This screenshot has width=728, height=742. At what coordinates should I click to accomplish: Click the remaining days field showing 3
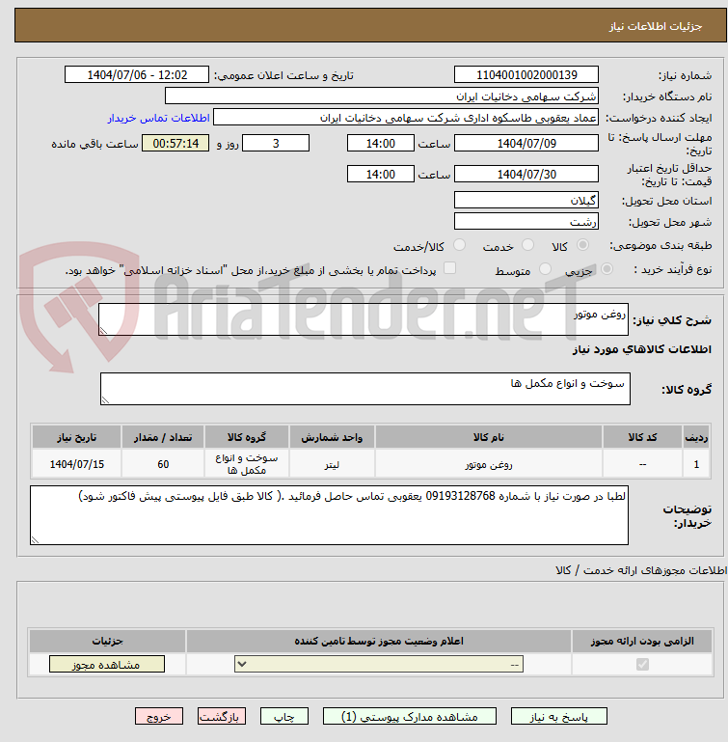coord(276,144)
